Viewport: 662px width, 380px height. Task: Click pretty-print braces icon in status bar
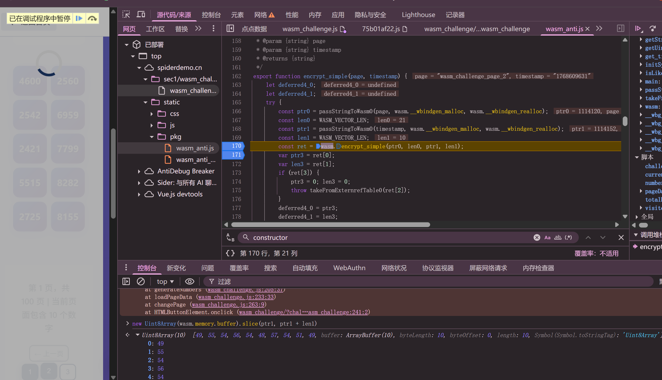pos(230,253)
